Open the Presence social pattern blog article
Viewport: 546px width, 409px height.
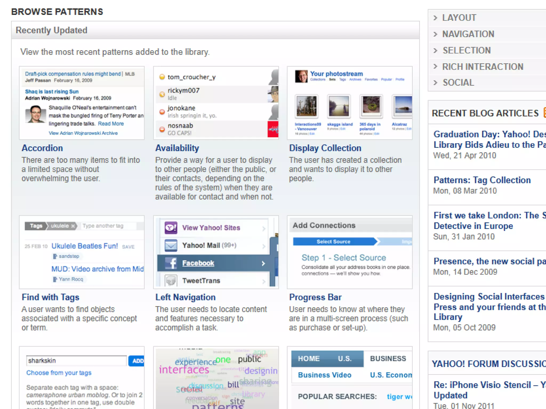(x=489, y=261)
